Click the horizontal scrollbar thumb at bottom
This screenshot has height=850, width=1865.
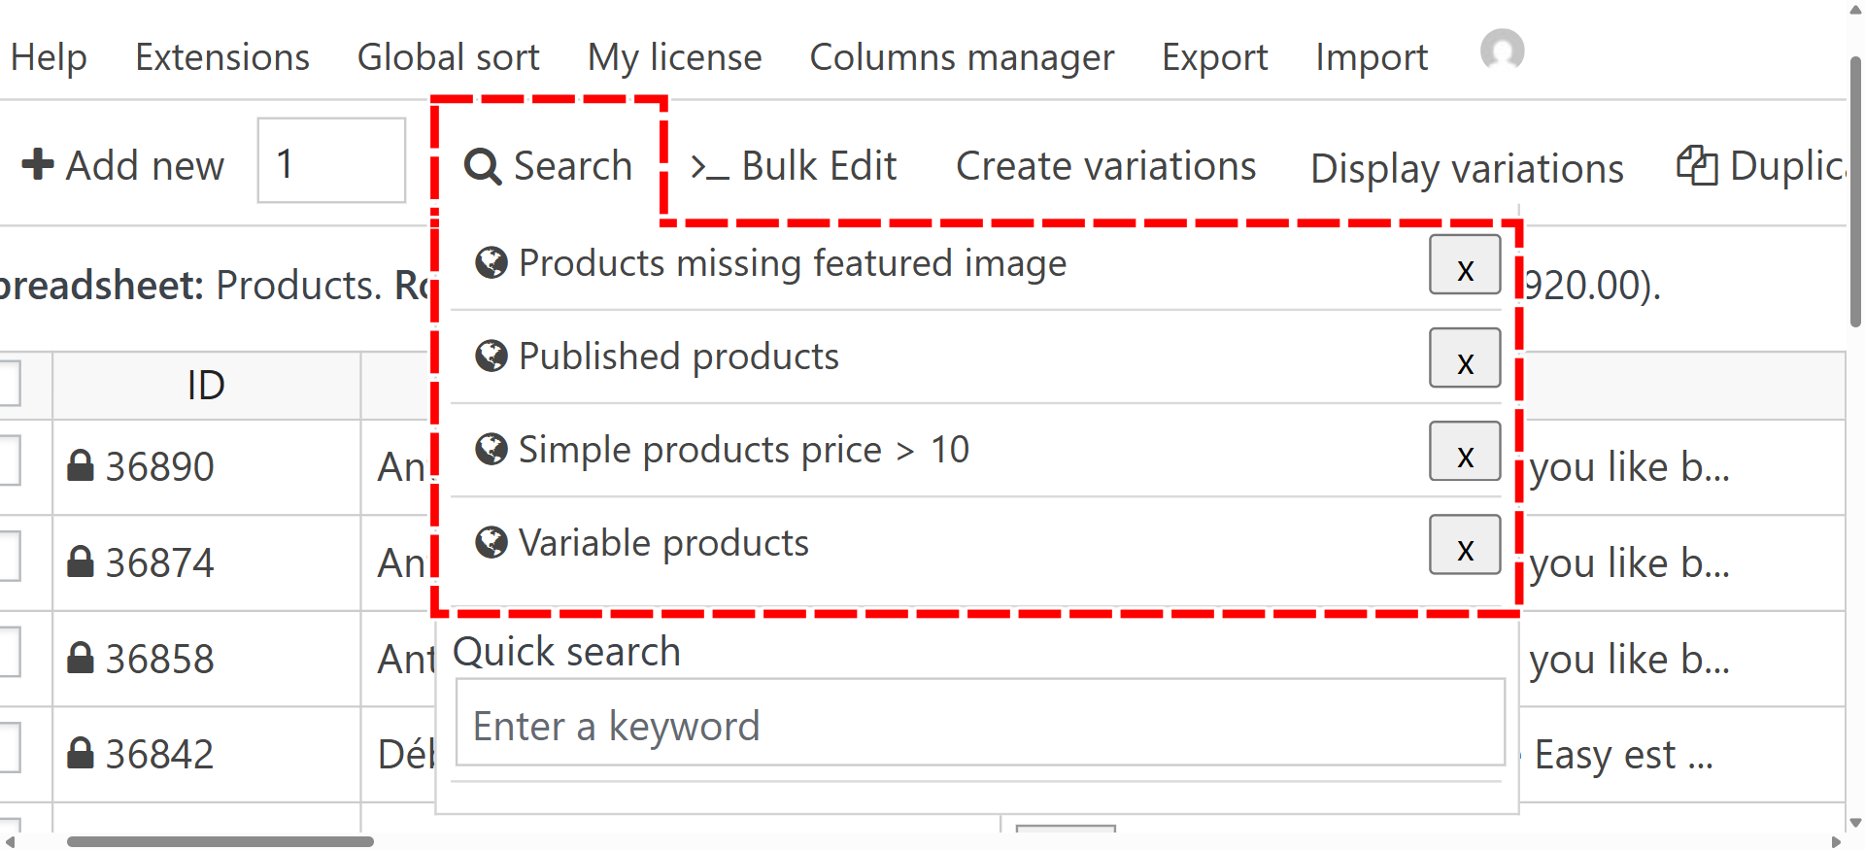point(220,841)
